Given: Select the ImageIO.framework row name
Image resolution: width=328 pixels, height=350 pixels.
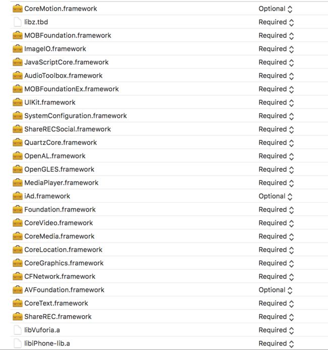Looking at the screenshot, I should (55, 49).
